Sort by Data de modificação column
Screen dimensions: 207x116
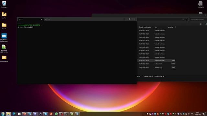[145, 27]
